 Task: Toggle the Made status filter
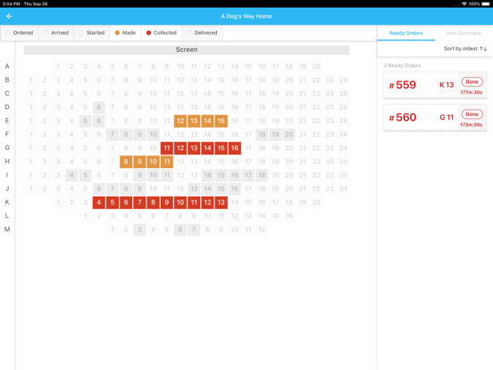point(125,33)
